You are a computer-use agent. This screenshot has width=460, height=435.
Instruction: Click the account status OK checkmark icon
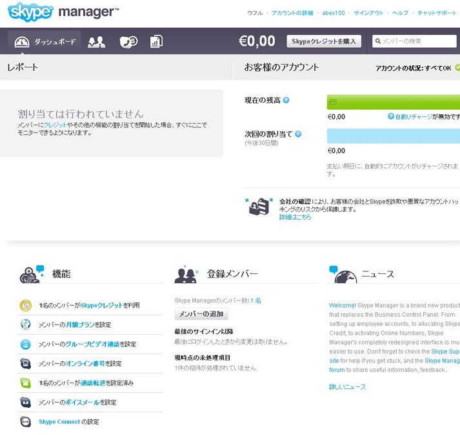pos(457,67)
